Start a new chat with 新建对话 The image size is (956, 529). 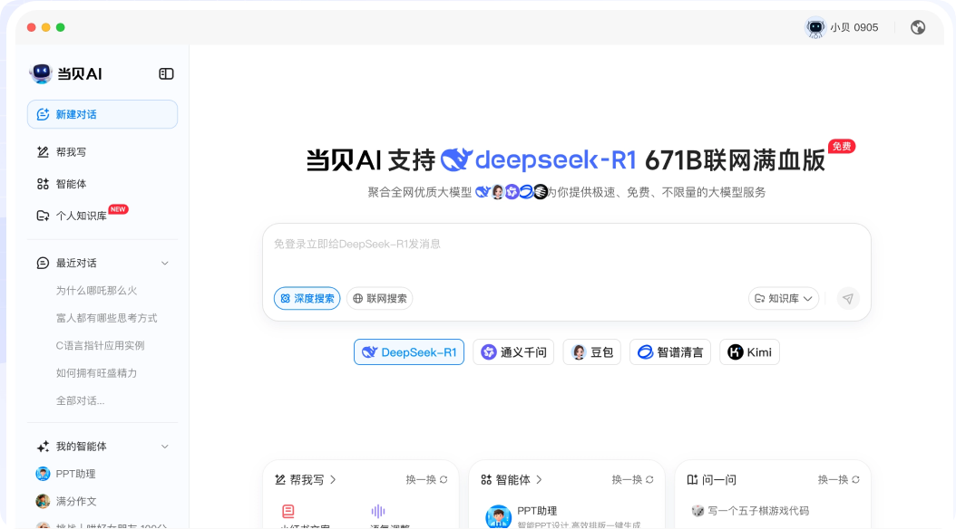pyautogui.click(x=102, y=114)
